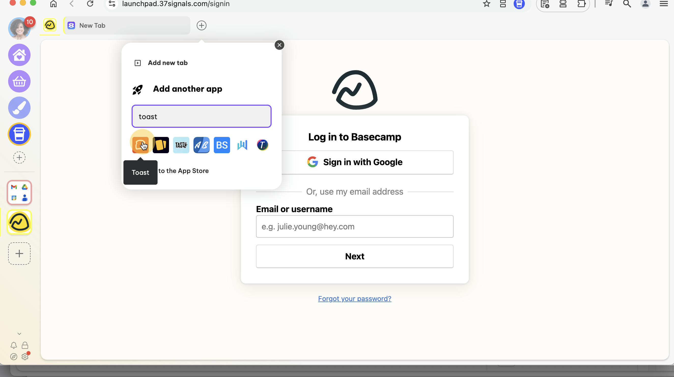Select the Toast app result icon

pos(141,145)
